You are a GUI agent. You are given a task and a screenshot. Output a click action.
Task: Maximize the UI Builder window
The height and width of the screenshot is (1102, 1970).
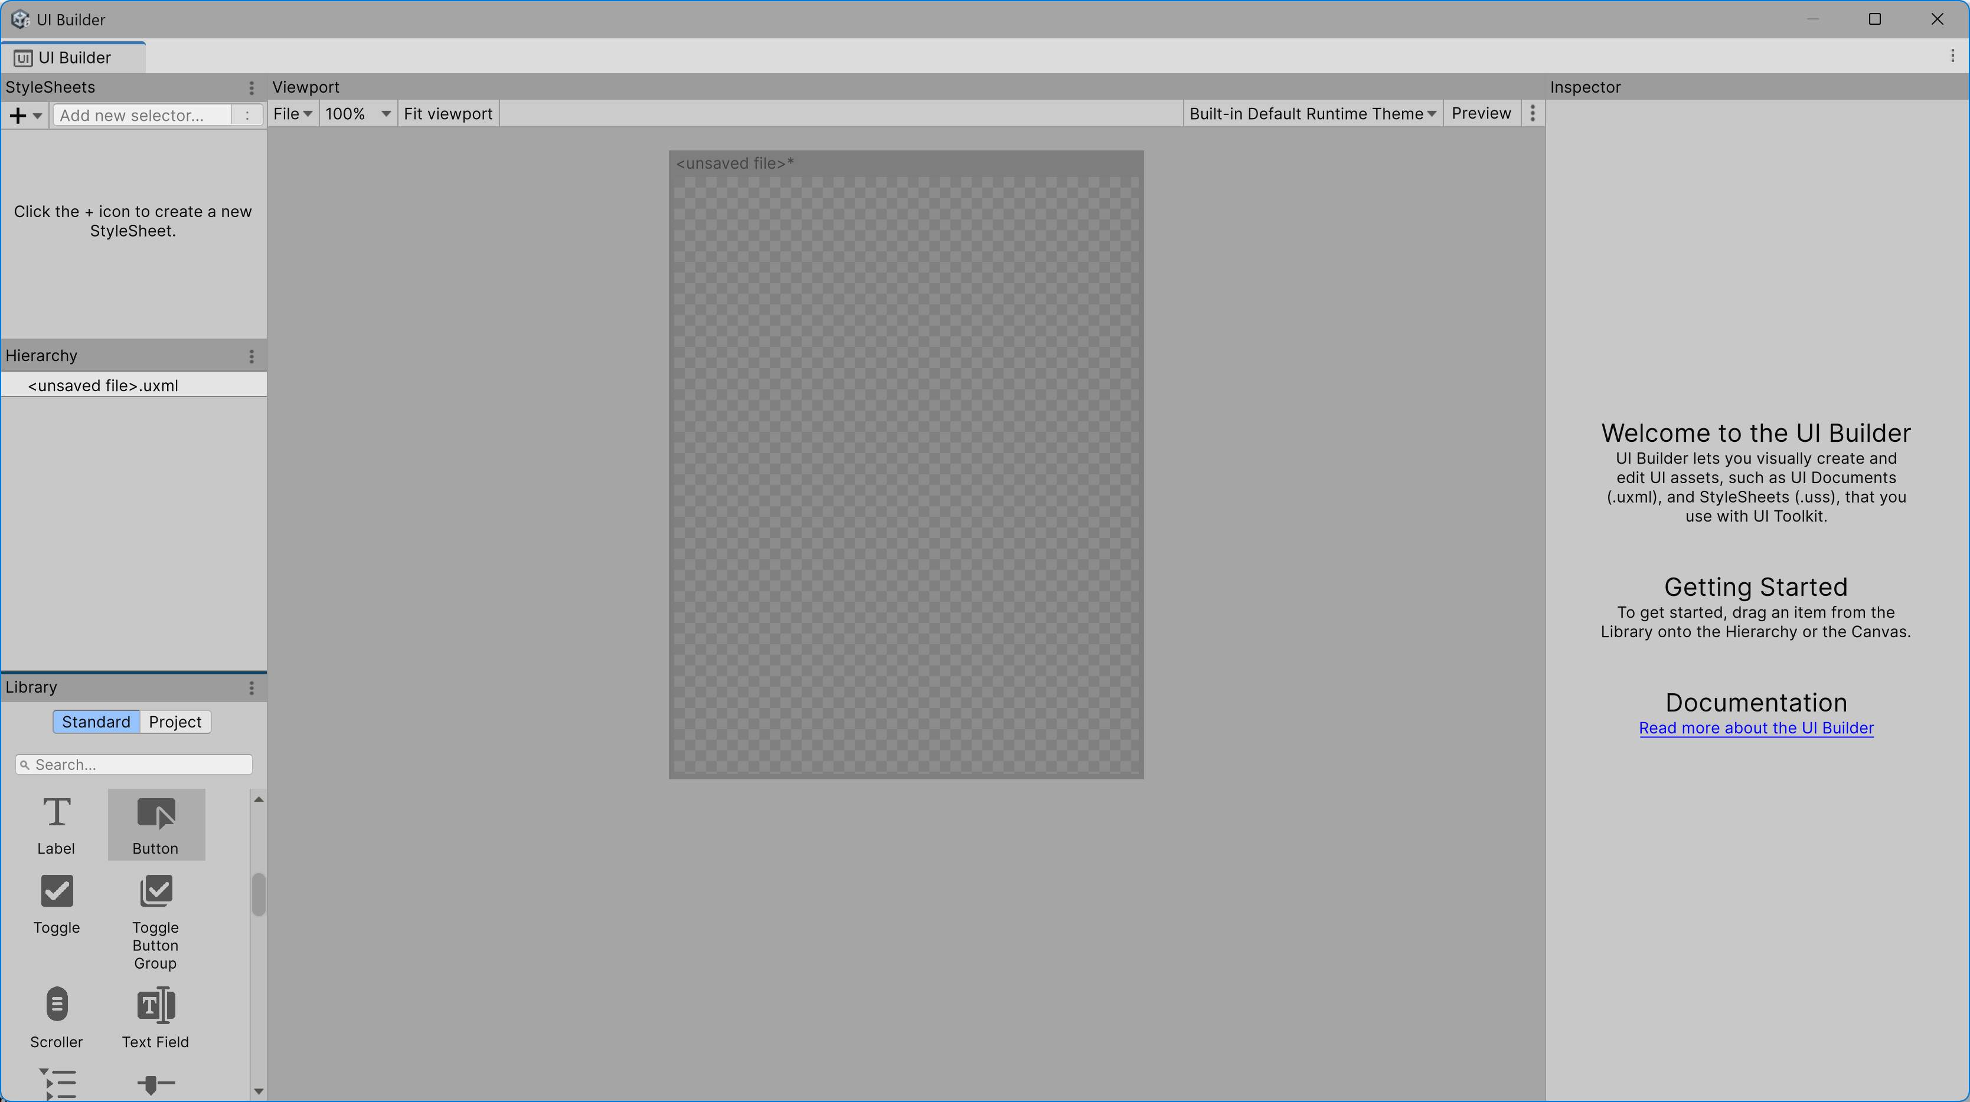click(x=1874, y=19)
